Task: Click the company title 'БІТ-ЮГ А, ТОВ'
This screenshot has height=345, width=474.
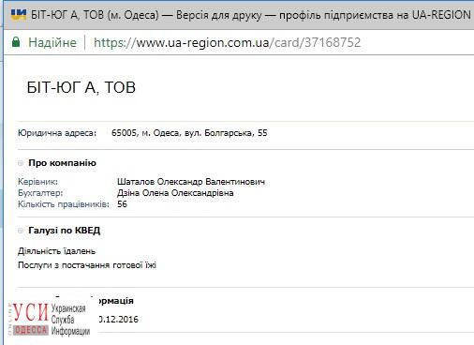Action: (81, 87)
